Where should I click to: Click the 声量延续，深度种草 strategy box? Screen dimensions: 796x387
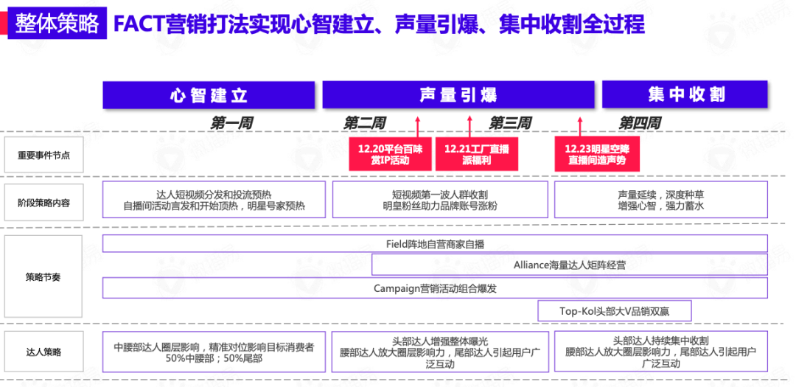click(661, 200)
